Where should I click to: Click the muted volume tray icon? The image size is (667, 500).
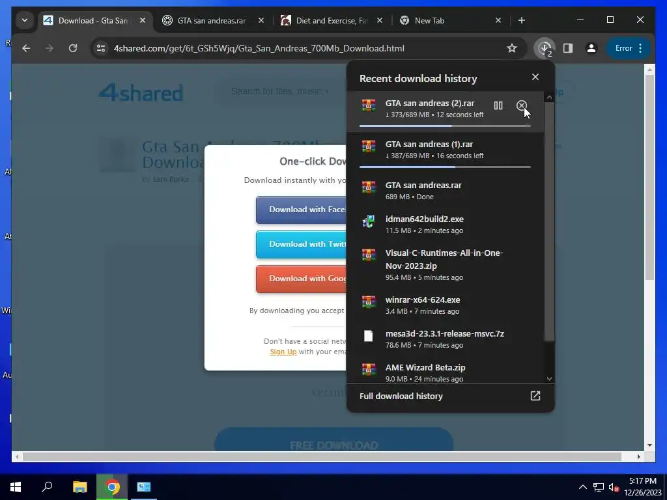point(614,487)
